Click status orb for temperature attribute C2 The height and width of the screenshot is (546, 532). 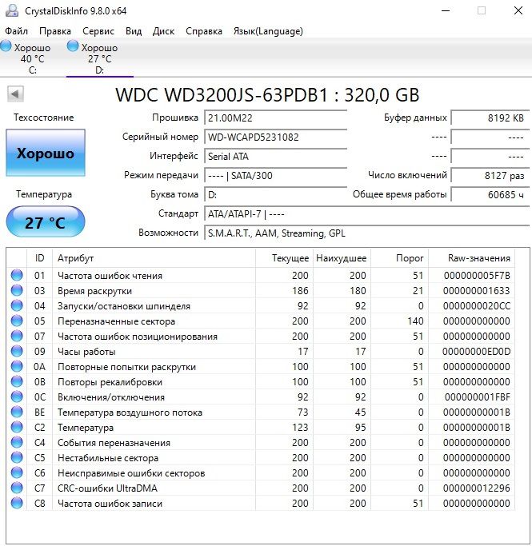point(17,428)
